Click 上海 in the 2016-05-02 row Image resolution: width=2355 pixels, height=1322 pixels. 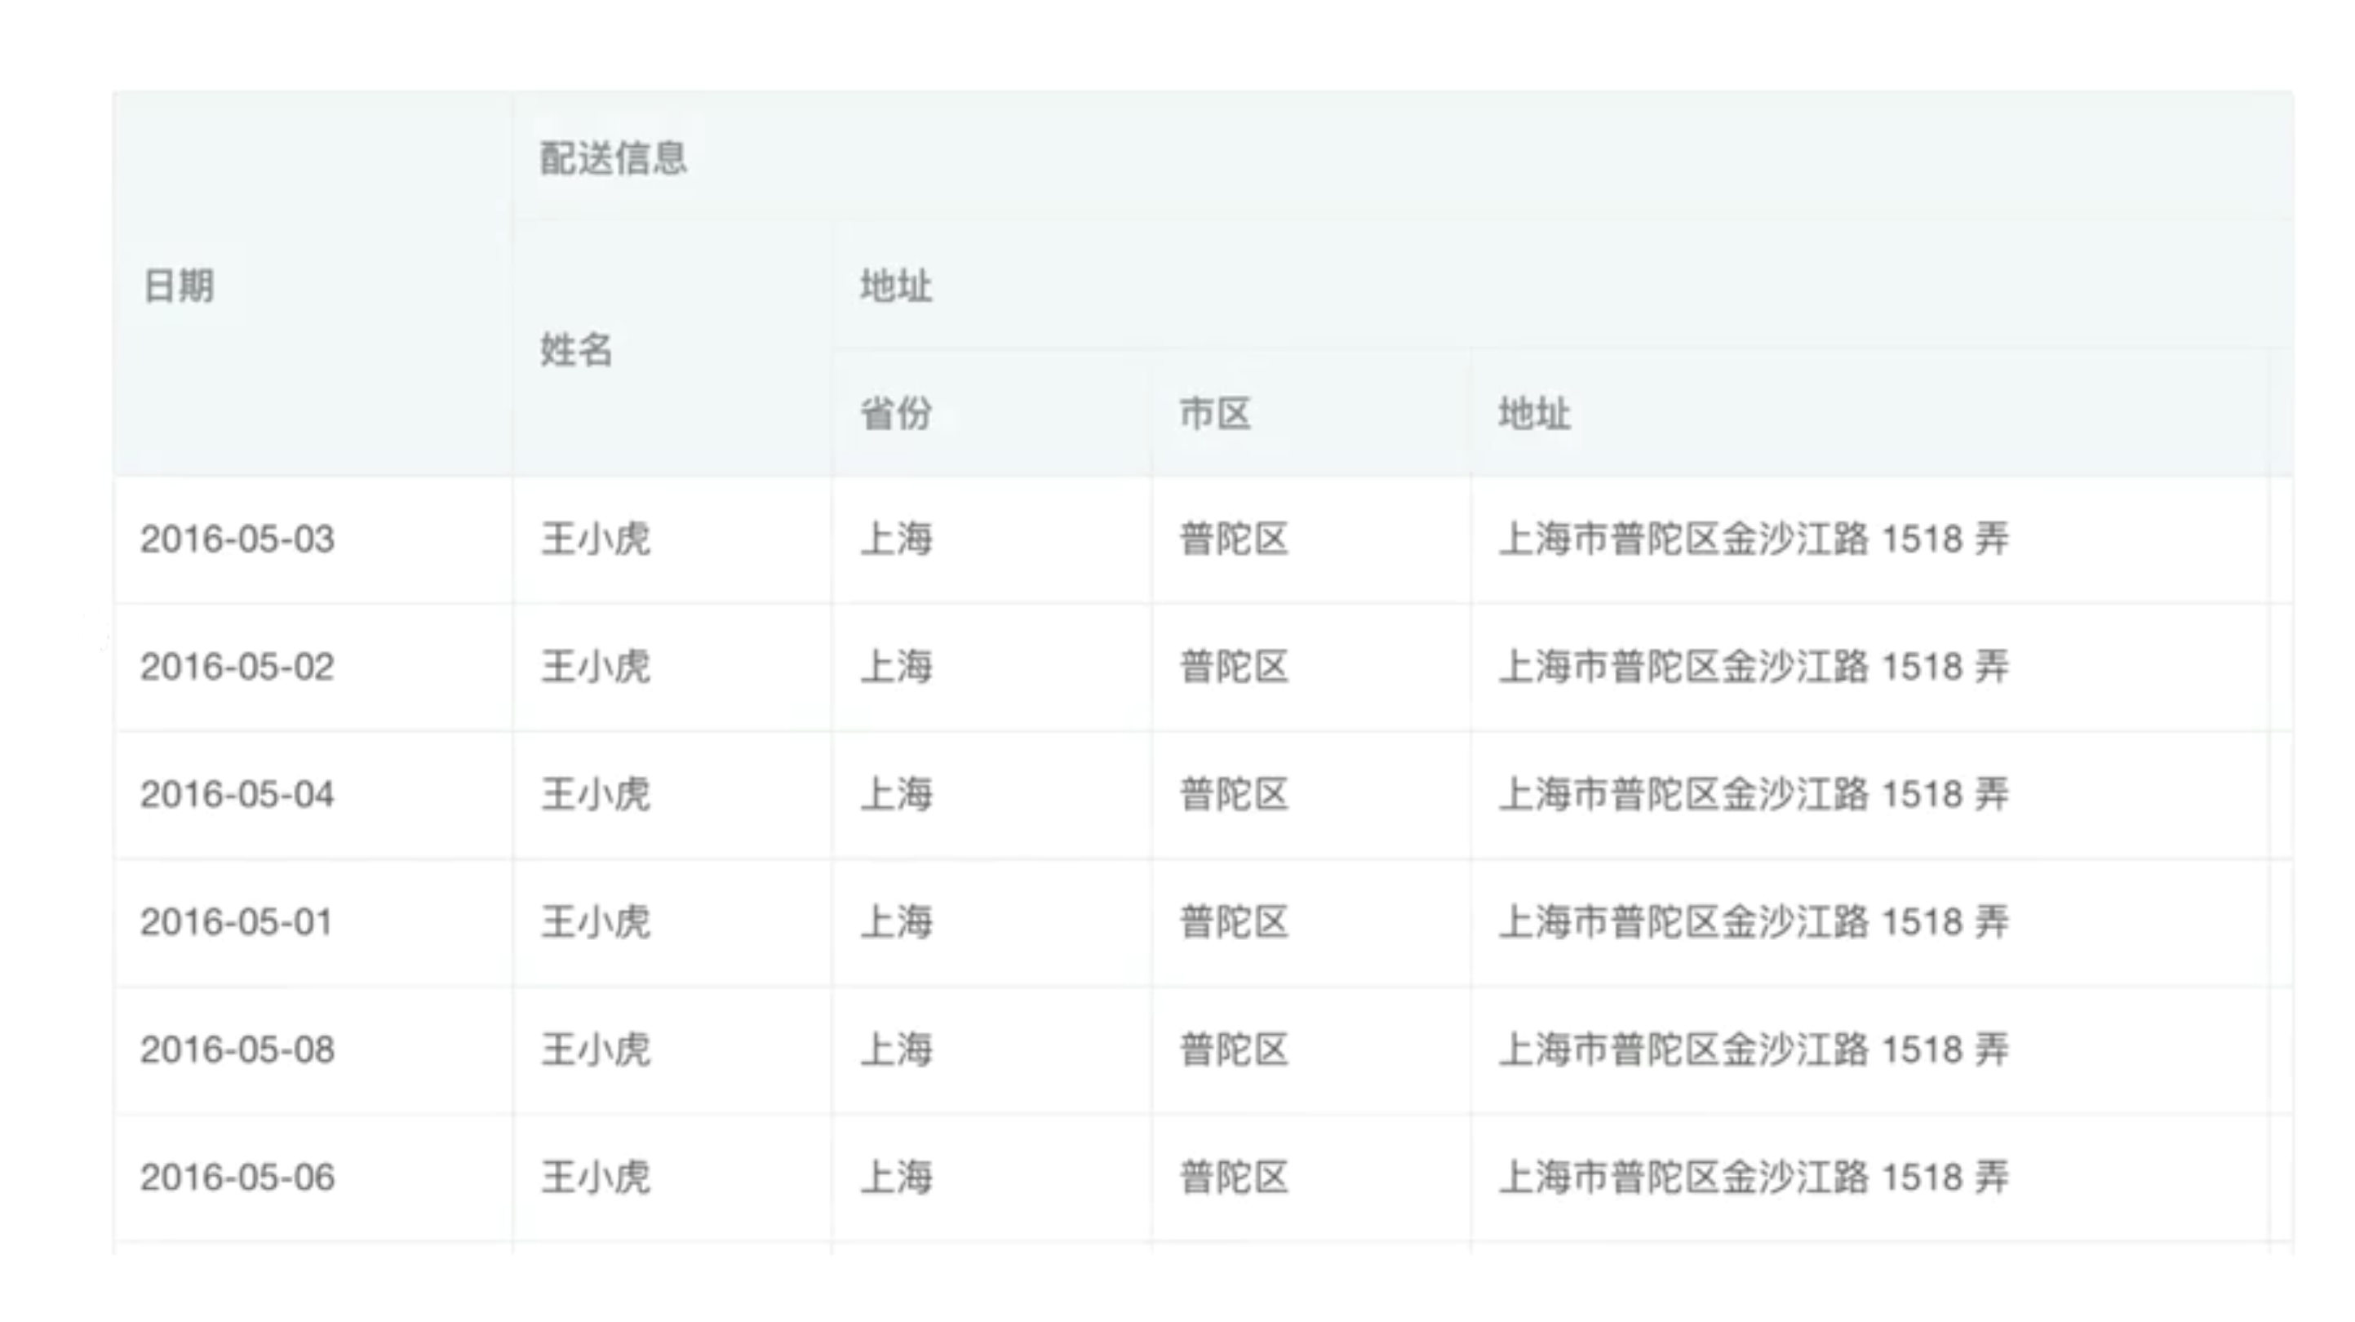pyautogui.click(x=896, y=667)
